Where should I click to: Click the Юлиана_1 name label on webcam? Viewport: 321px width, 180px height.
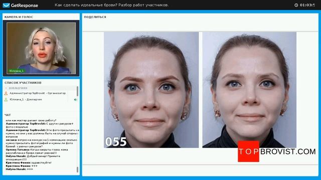click(x=17, y=71)
